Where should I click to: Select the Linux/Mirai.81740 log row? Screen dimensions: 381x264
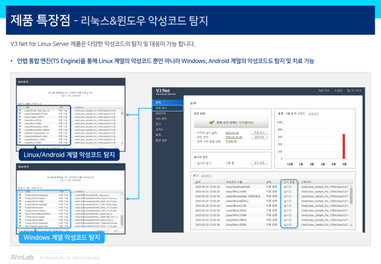(271, 206)
